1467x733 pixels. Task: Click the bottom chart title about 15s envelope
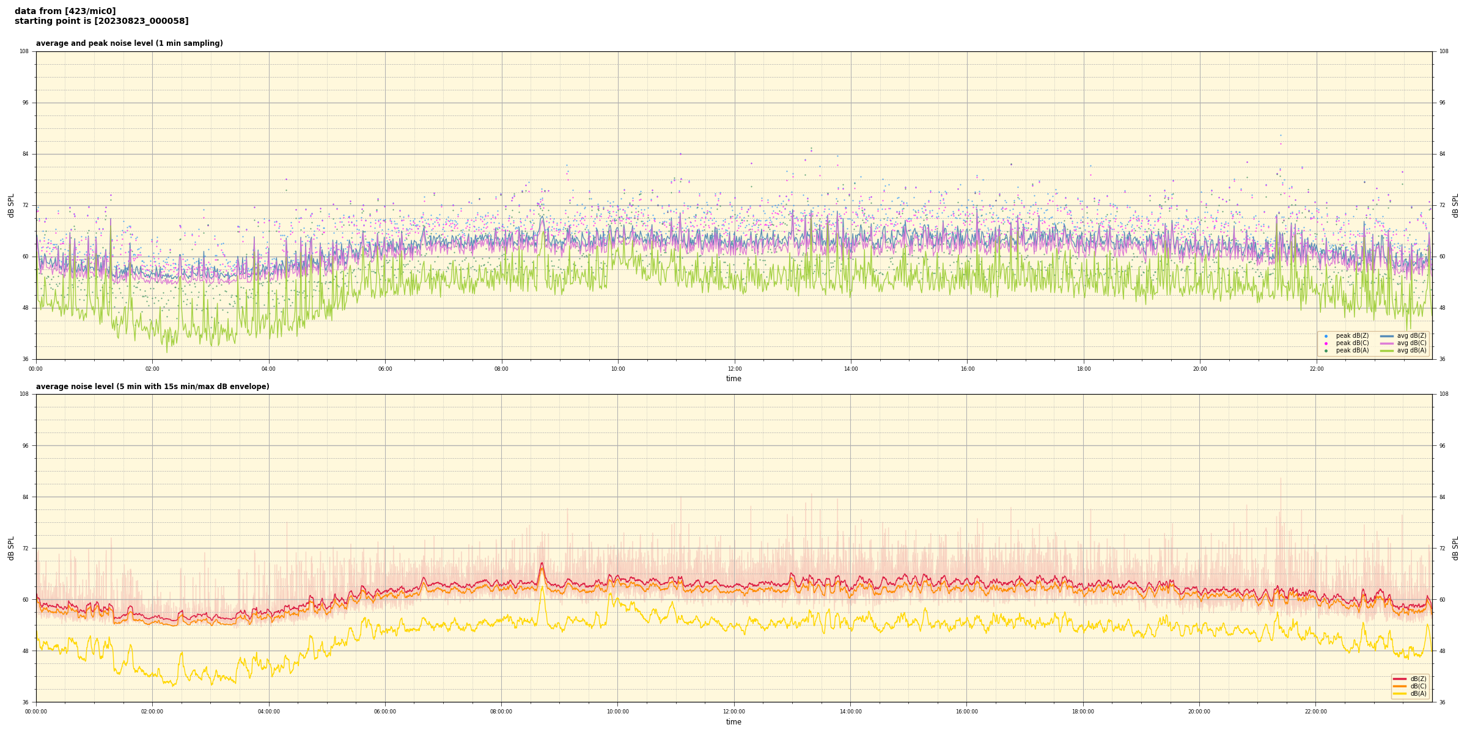[x=152, y=387]
